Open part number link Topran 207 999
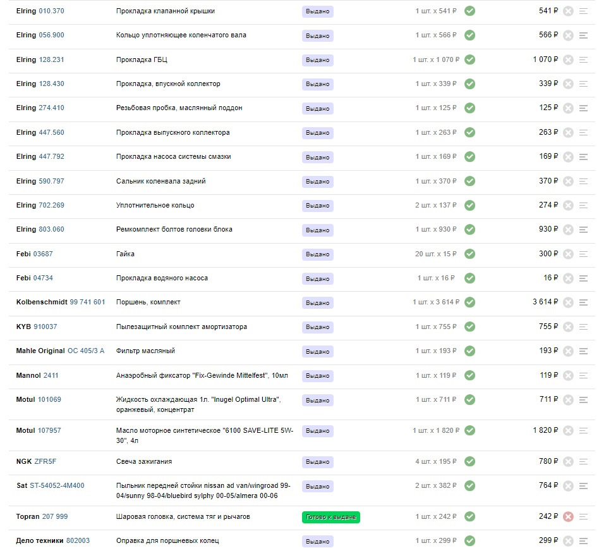The width and height of the screenshot is (599, 548). pyautogui.click(x=54, y=516)
